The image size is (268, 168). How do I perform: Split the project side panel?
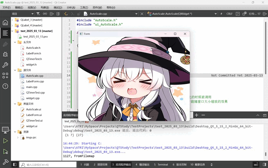pos(51,14)
